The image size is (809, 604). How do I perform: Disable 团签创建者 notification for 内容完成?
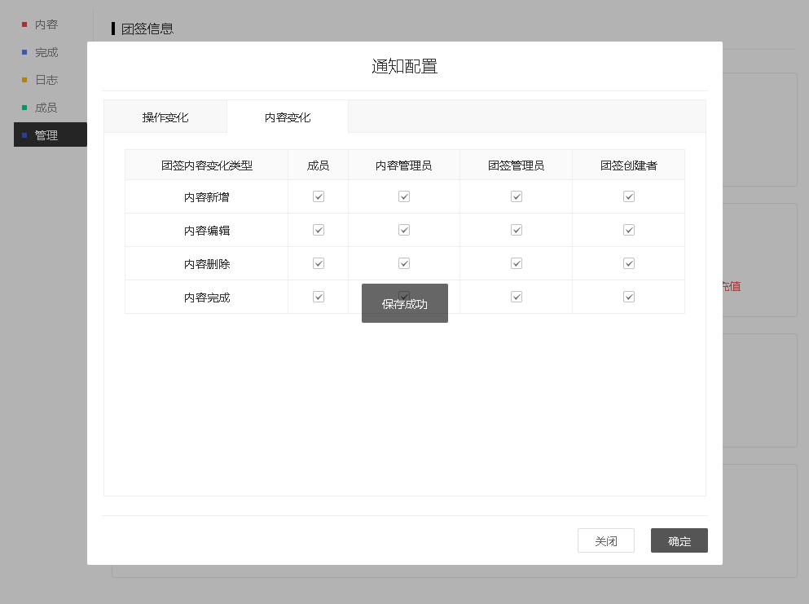[629, 297]
